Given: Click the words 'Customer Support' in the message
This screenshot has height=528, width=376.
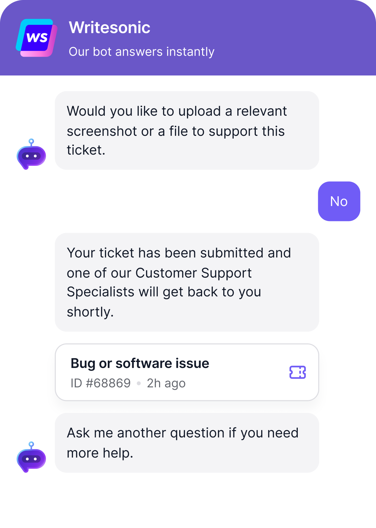Looking at the screenshot, I should (193, 273).
